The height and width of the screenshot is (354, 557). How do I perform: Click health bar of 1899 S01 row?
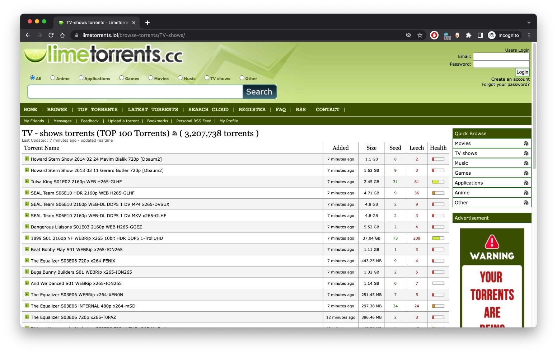438,238
